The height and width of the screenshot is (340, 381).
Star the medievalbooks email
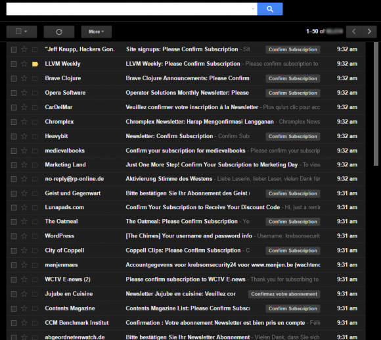[x=24, y=151]
